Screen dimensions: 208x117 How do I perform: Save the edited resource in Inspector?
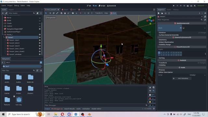pos(165,13)
